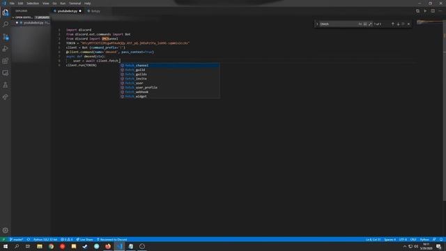Screen dimensions: 446x251
Task: Toggle Use Regular Expression in the find widget
Action: 370,24
